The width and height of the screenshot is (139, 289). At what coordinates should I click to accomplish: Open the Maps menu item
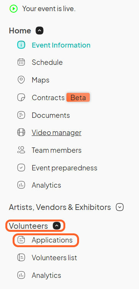coord(40,80)
